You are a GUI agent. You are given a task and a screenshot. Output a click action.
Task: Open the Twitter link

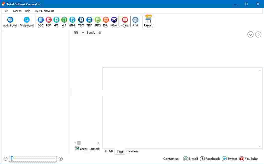(230, 159)
